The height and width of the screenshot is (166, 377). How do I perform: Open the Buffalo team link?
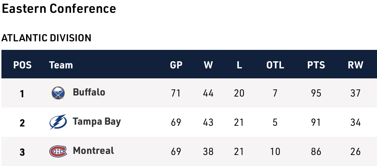89,92
